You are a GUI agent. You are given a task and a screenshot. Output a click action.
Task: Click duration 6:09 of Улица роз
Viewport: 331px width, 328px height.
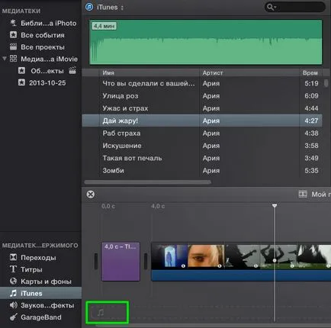point(311,96)
